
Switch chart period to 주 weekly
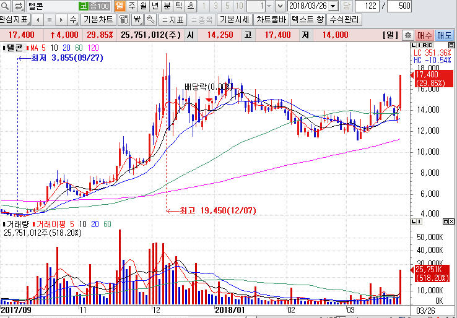pyautogui.click(x=131, y=6)
